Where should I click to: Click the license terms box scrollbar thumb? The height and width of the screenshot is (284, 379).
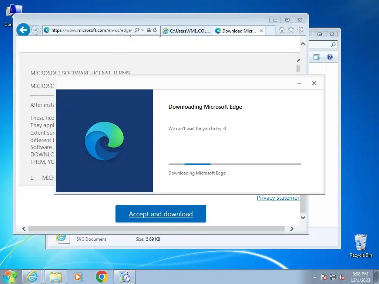coord(298,68)
